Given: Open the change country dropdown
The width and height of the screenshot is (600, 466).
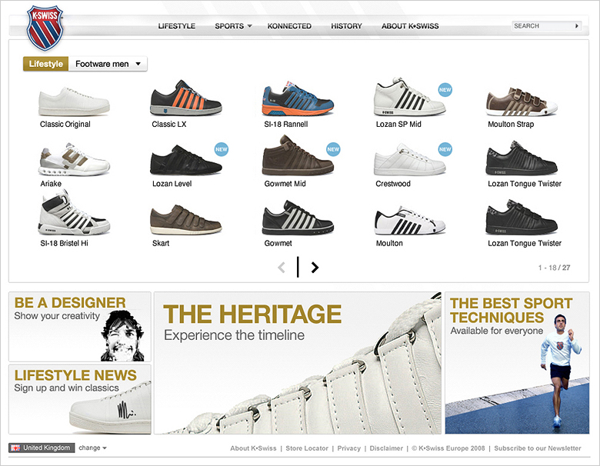Looking at the screenshot, I should pos(92,448).
